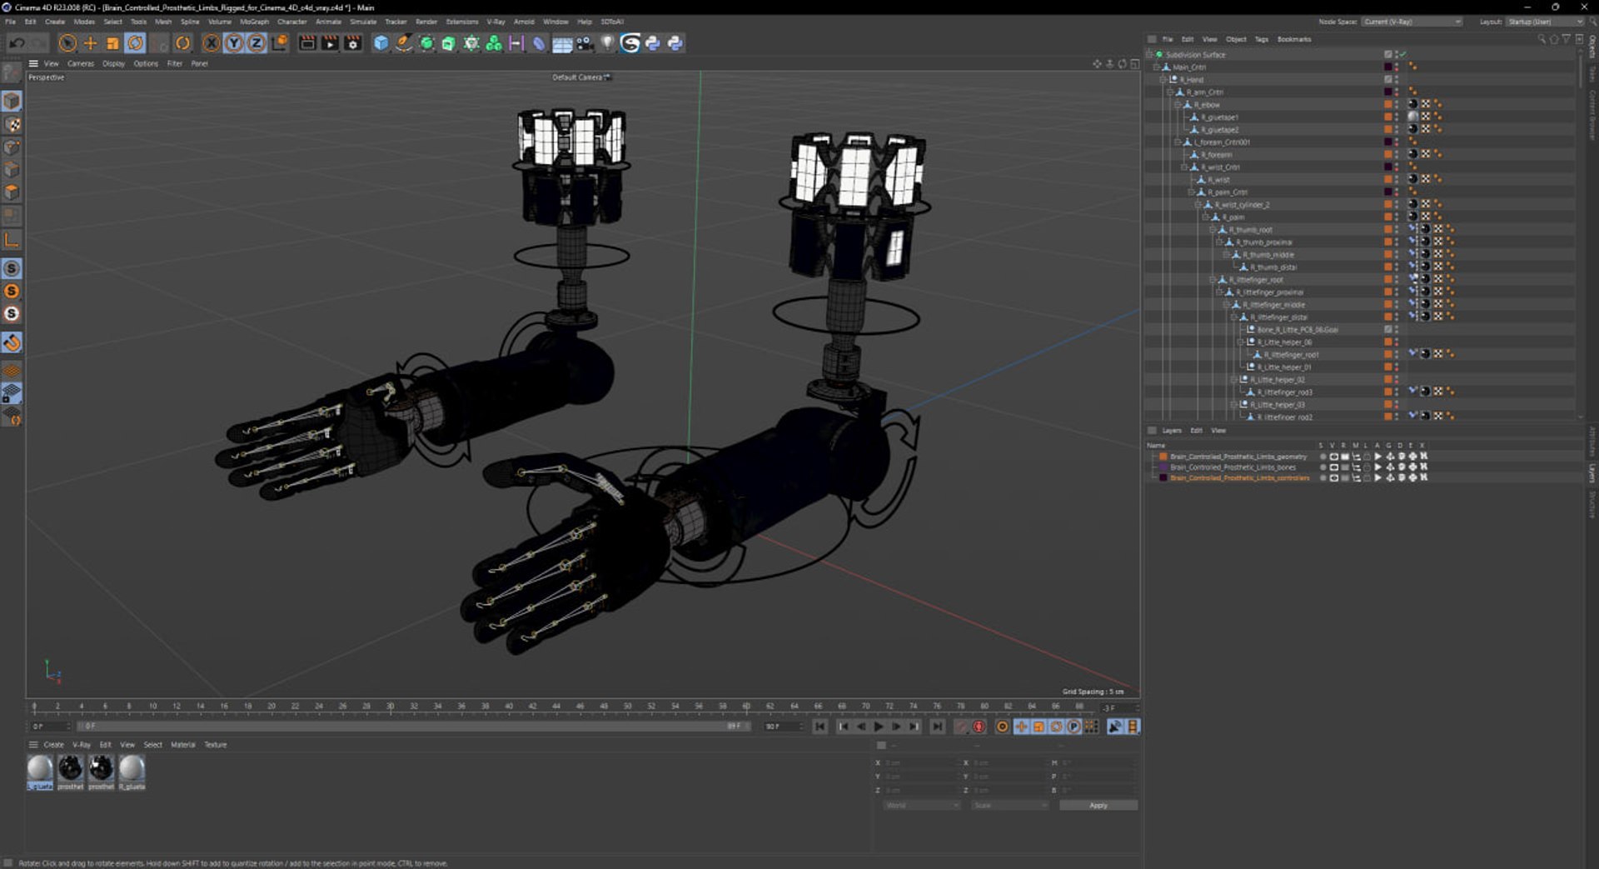Open the deformer (Bend) objects icon
The image size is (1599, 869).
(x=539, y=43)
